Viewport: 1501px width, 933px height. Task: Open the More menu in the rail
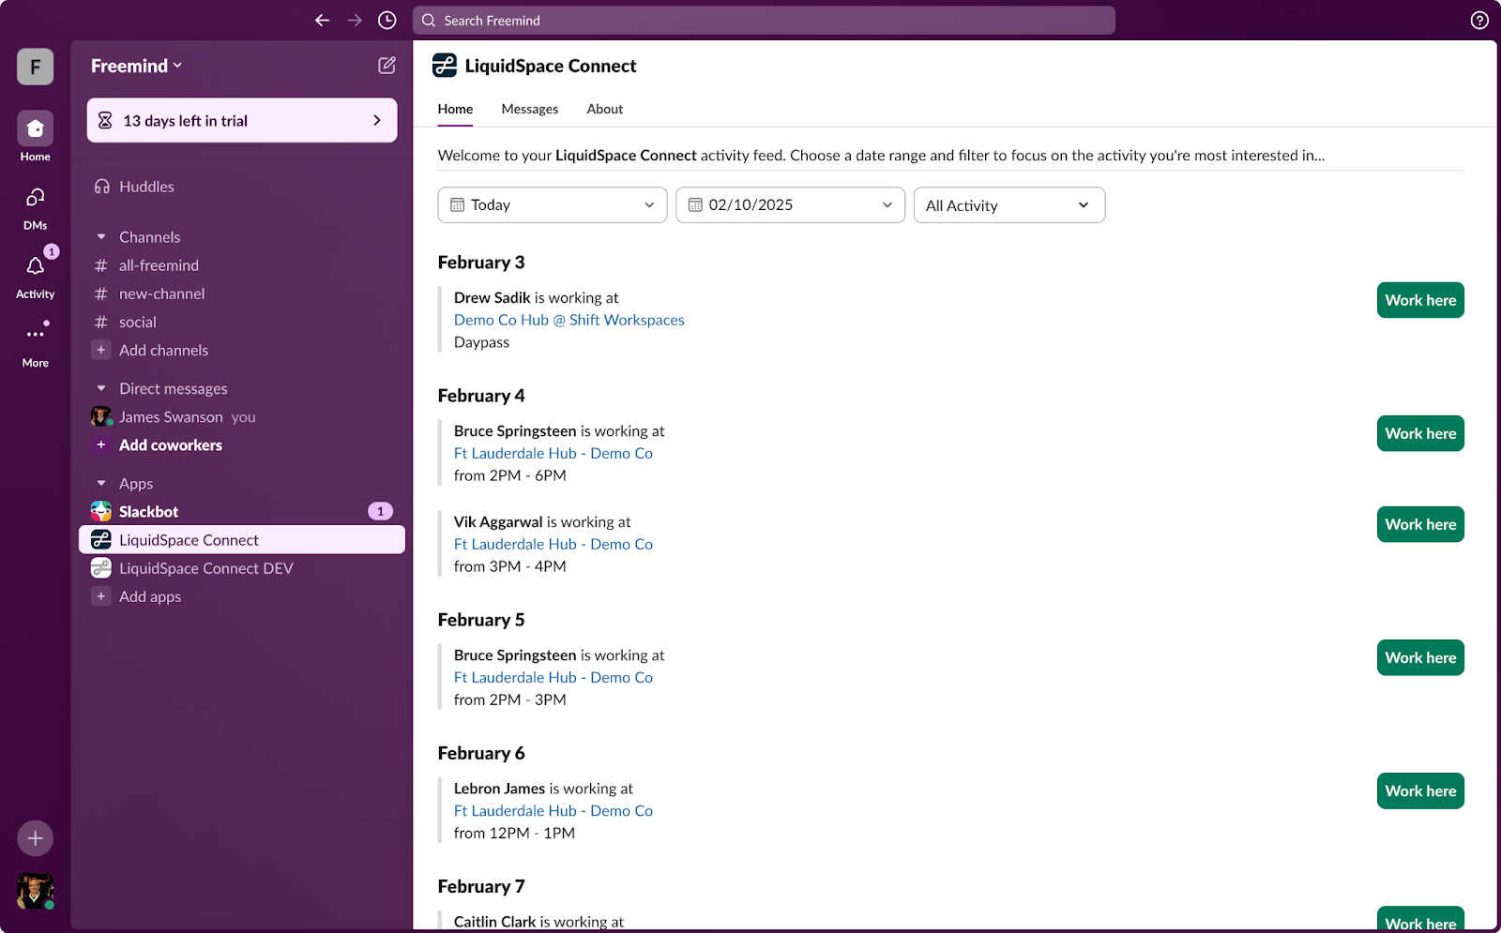[x=35, y=343]
